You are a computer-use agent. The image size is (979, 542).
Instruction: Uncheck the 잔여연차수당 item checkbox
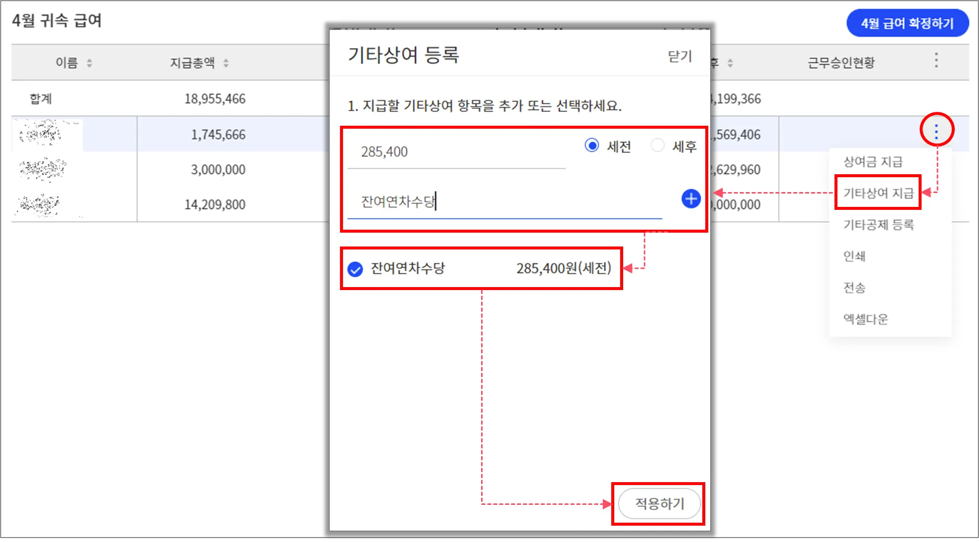pyautogui.click(x=355, y=269)
